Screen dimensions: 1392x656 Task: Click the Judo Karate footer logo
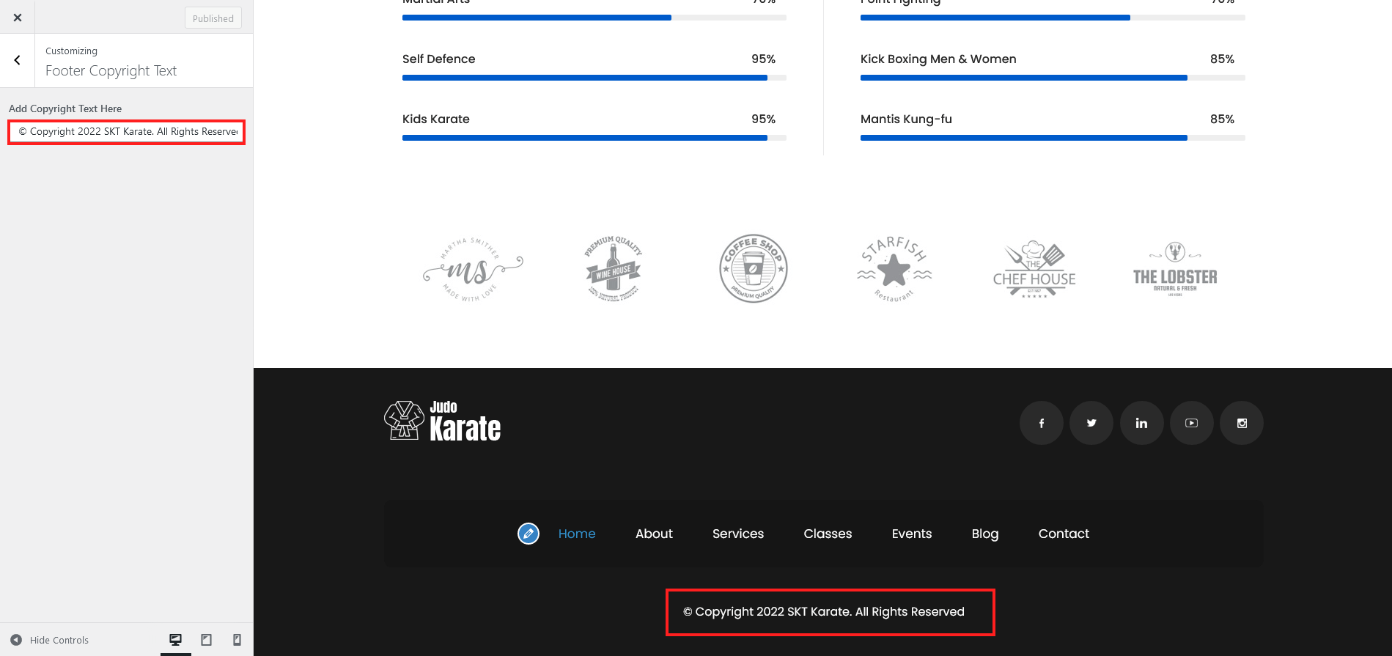pos(443,421)
